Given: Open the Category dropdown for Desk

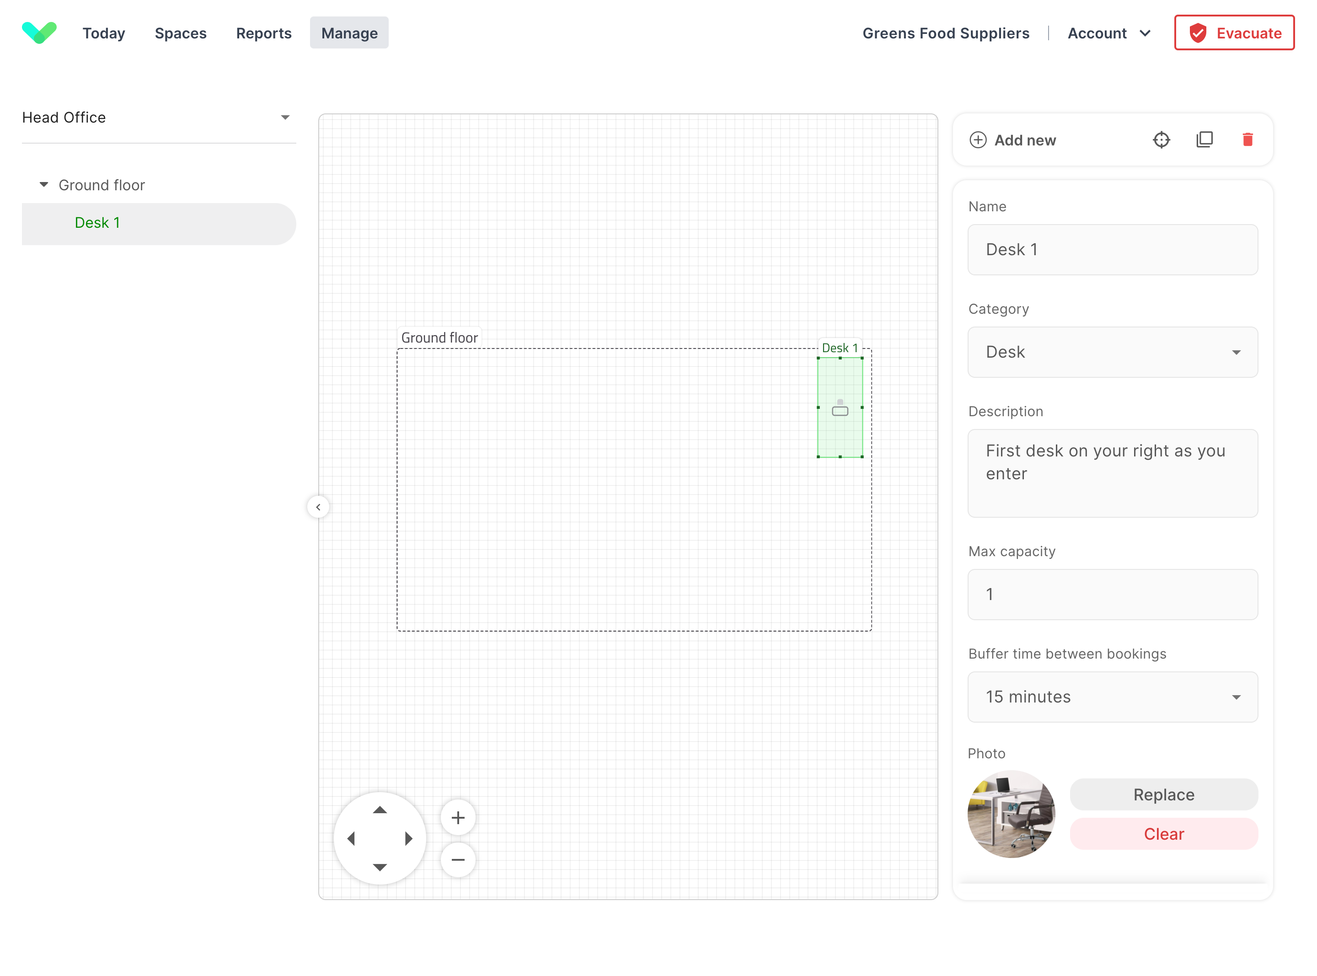Looking at the screenshot, I should pos(1113,352).
